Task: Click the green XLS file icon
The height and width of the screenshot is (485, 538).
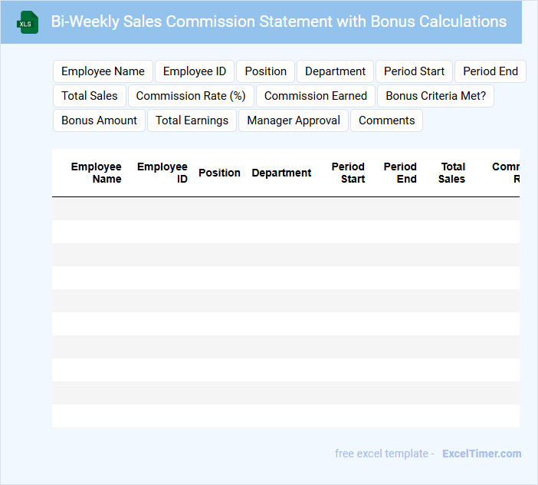Action: [28, 22]
